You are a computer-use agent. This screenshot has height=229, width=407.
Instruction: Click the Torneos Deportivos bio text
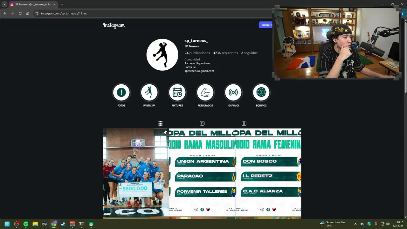[197, 63]
